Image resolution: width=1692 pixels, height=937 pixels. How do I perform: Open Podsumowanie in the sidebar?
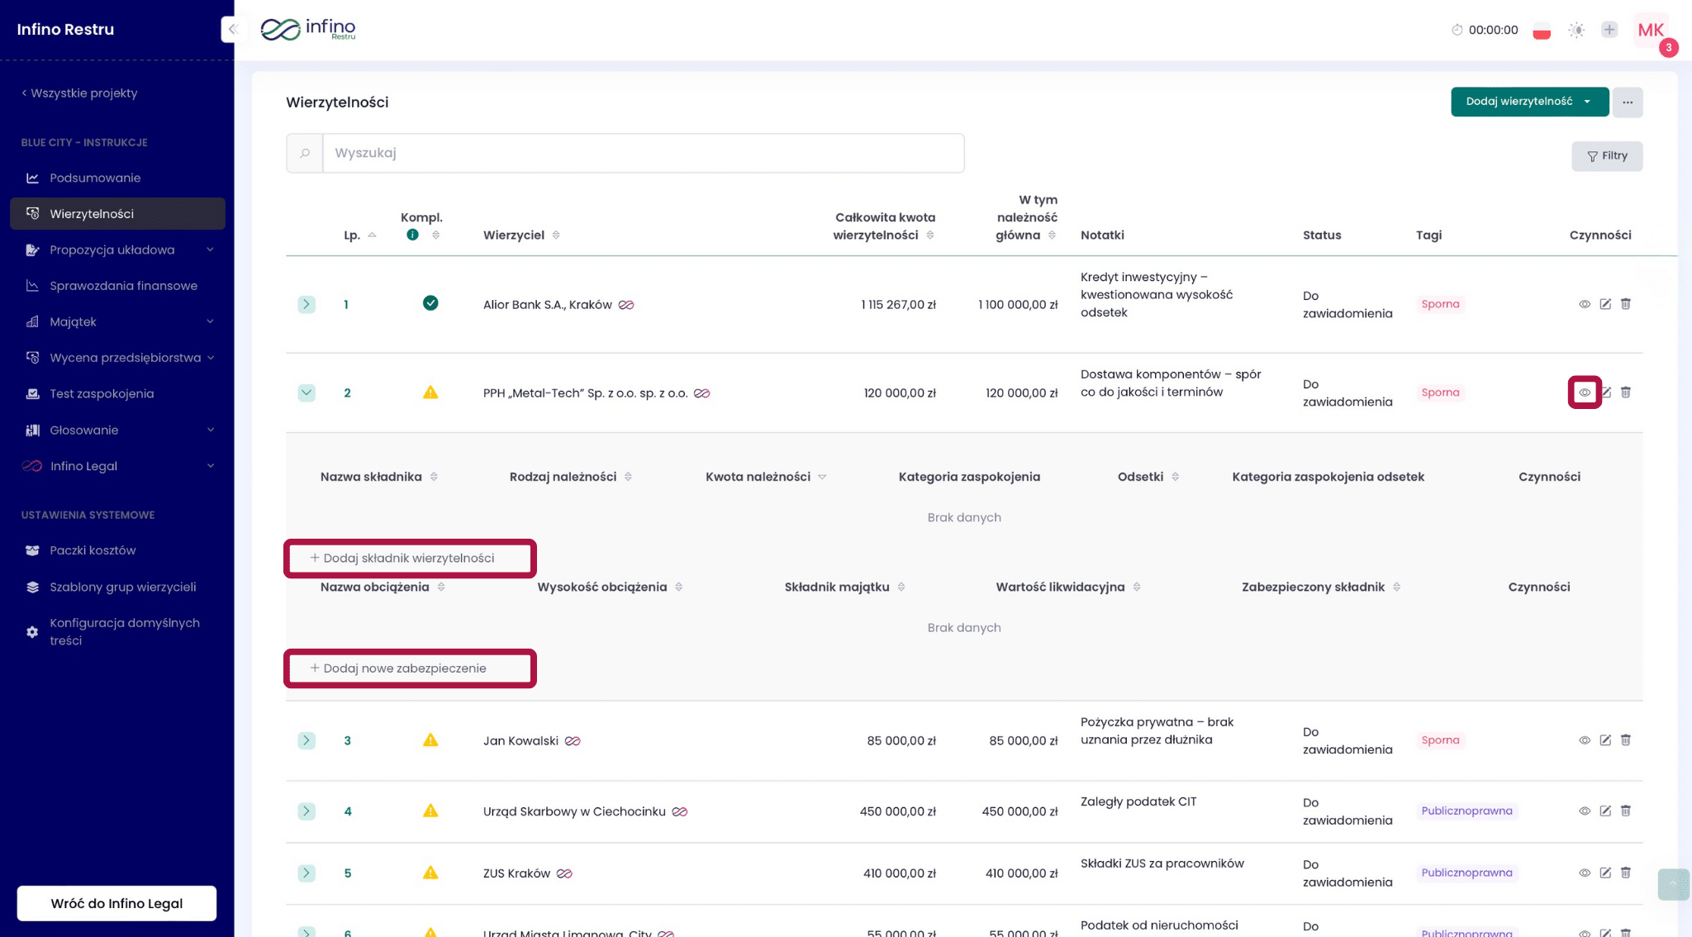pos(94,178)
